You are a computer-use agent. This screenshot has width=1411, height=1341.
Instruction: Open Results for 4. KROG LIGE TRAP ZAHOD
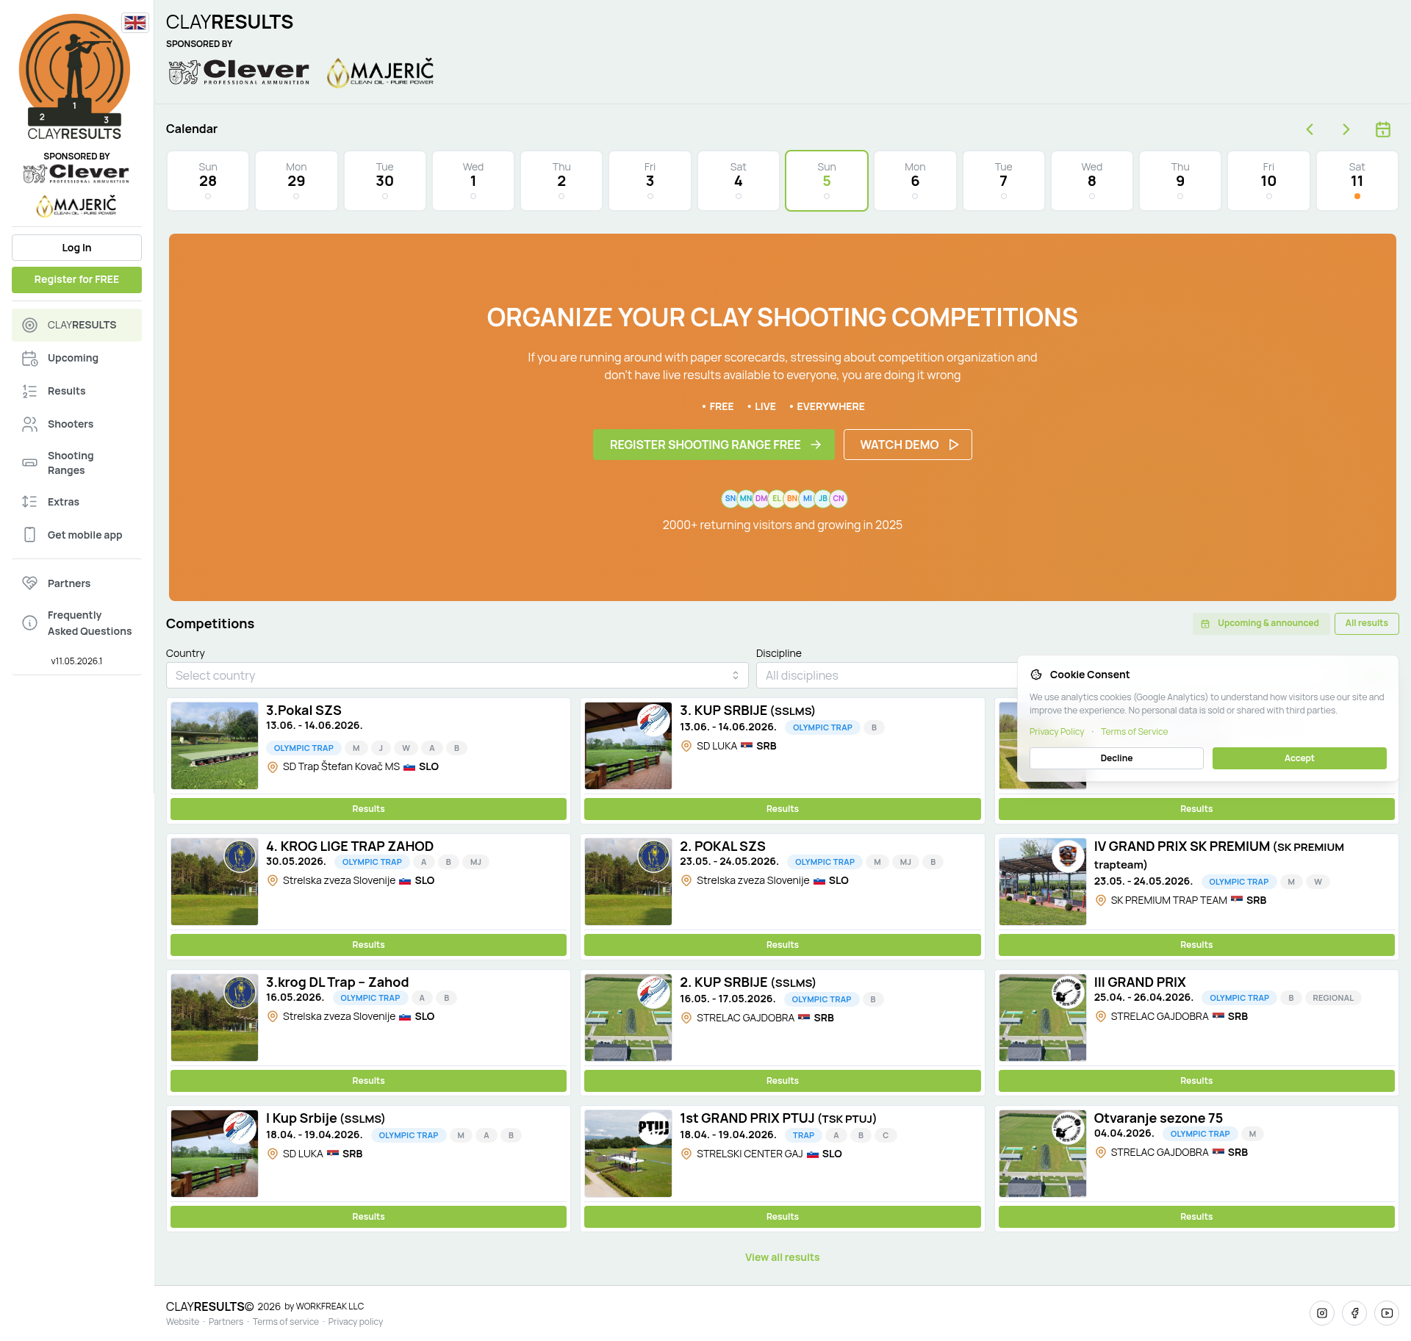pyautogui.click(x=368, y=945)
